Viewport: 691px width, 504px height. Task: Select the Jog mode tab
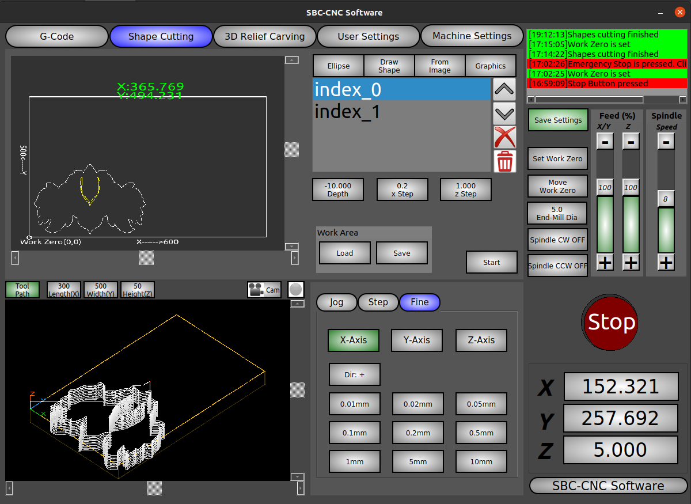pyautogui.click(x=336, y=302)
